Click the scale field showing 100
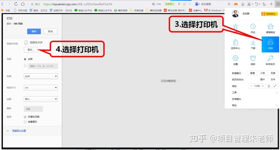The image size is (280, 150). pyautogui.click(x=33, y=109)
